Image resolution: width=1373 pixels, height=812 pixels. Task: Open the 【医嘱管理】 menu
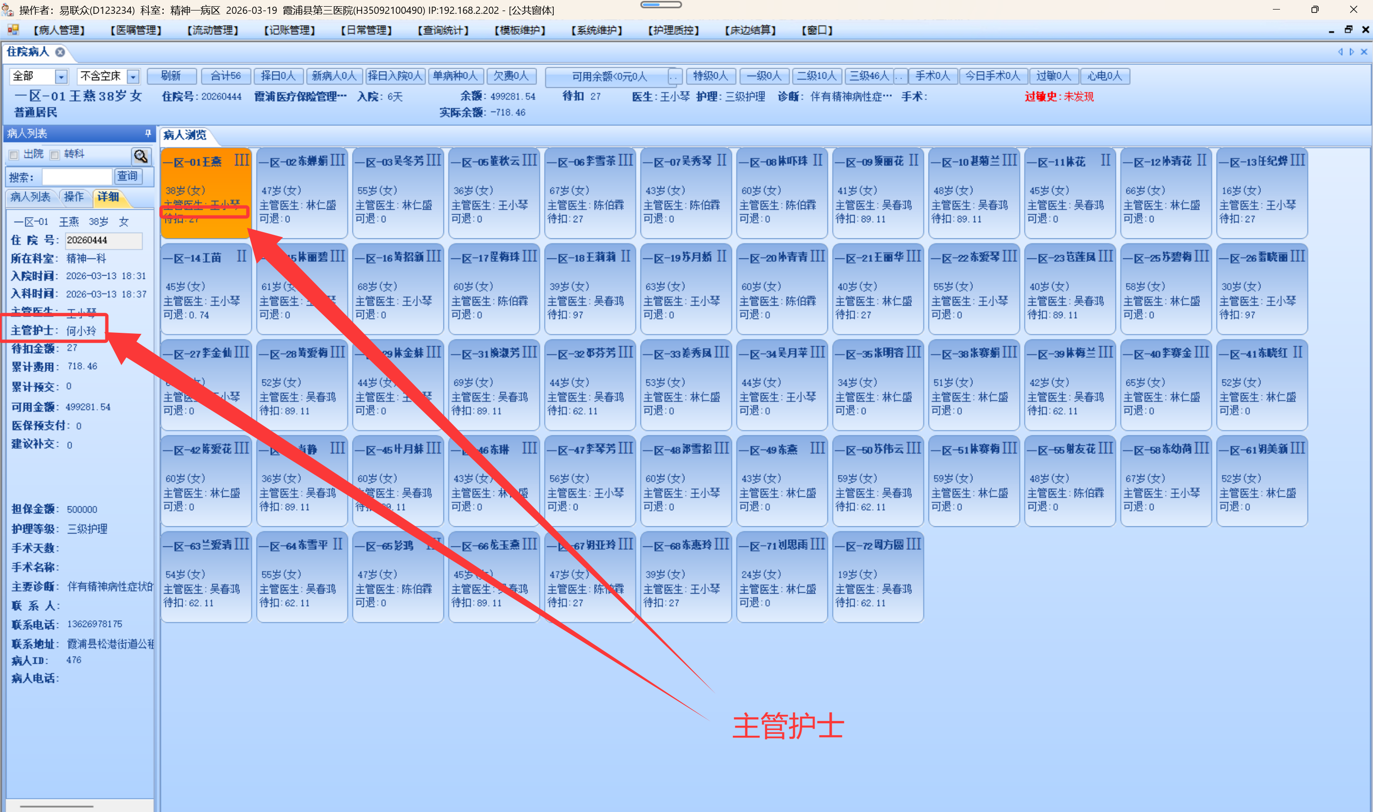pos(136,30)
